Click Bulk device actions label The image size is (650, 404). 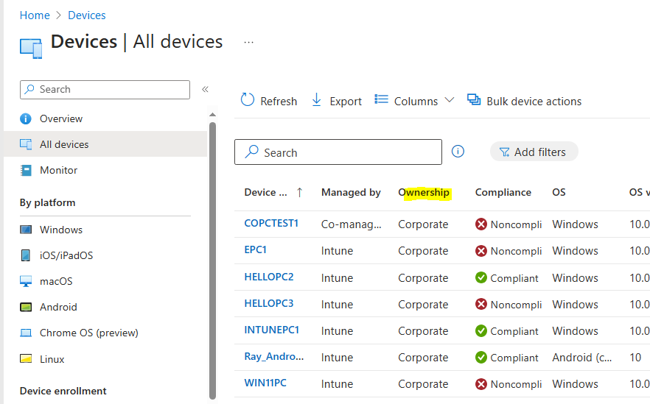point(534,102)
